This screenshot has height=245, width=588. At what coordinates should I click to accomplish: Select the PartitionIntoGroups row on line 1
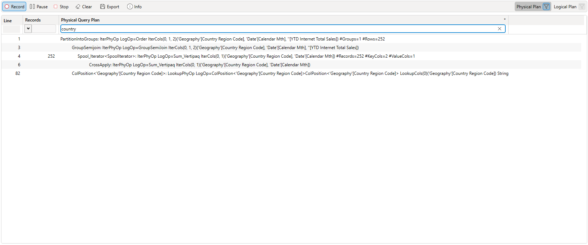pyautogui.click(x=222, y=39)
